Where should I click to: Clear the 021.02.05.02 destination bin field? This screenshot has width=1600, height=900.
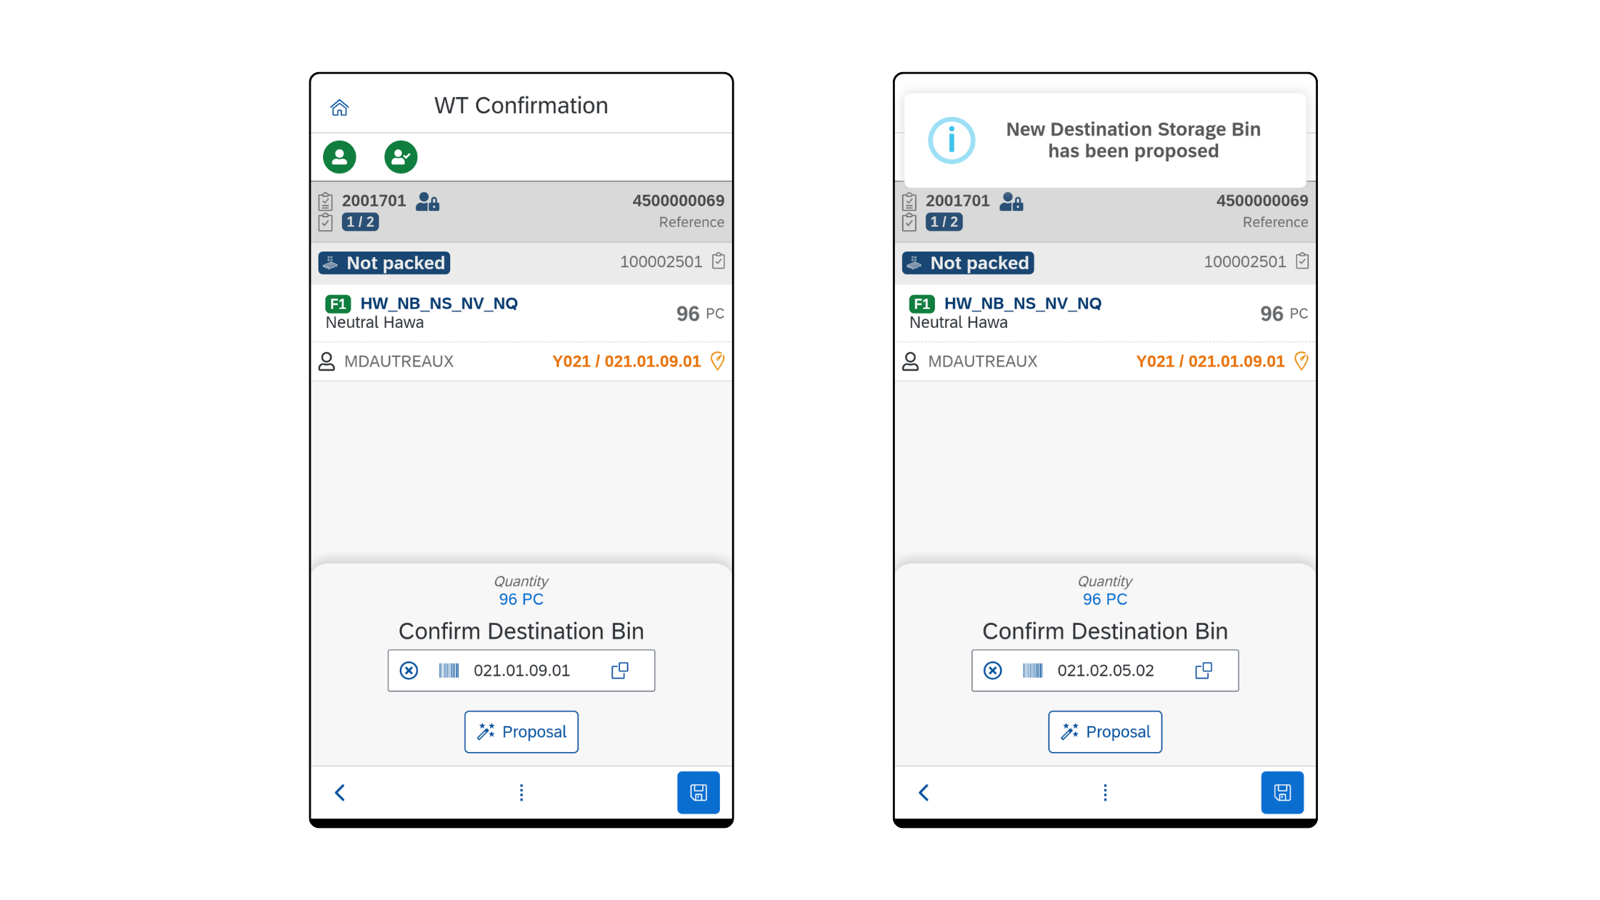point(992,671)
